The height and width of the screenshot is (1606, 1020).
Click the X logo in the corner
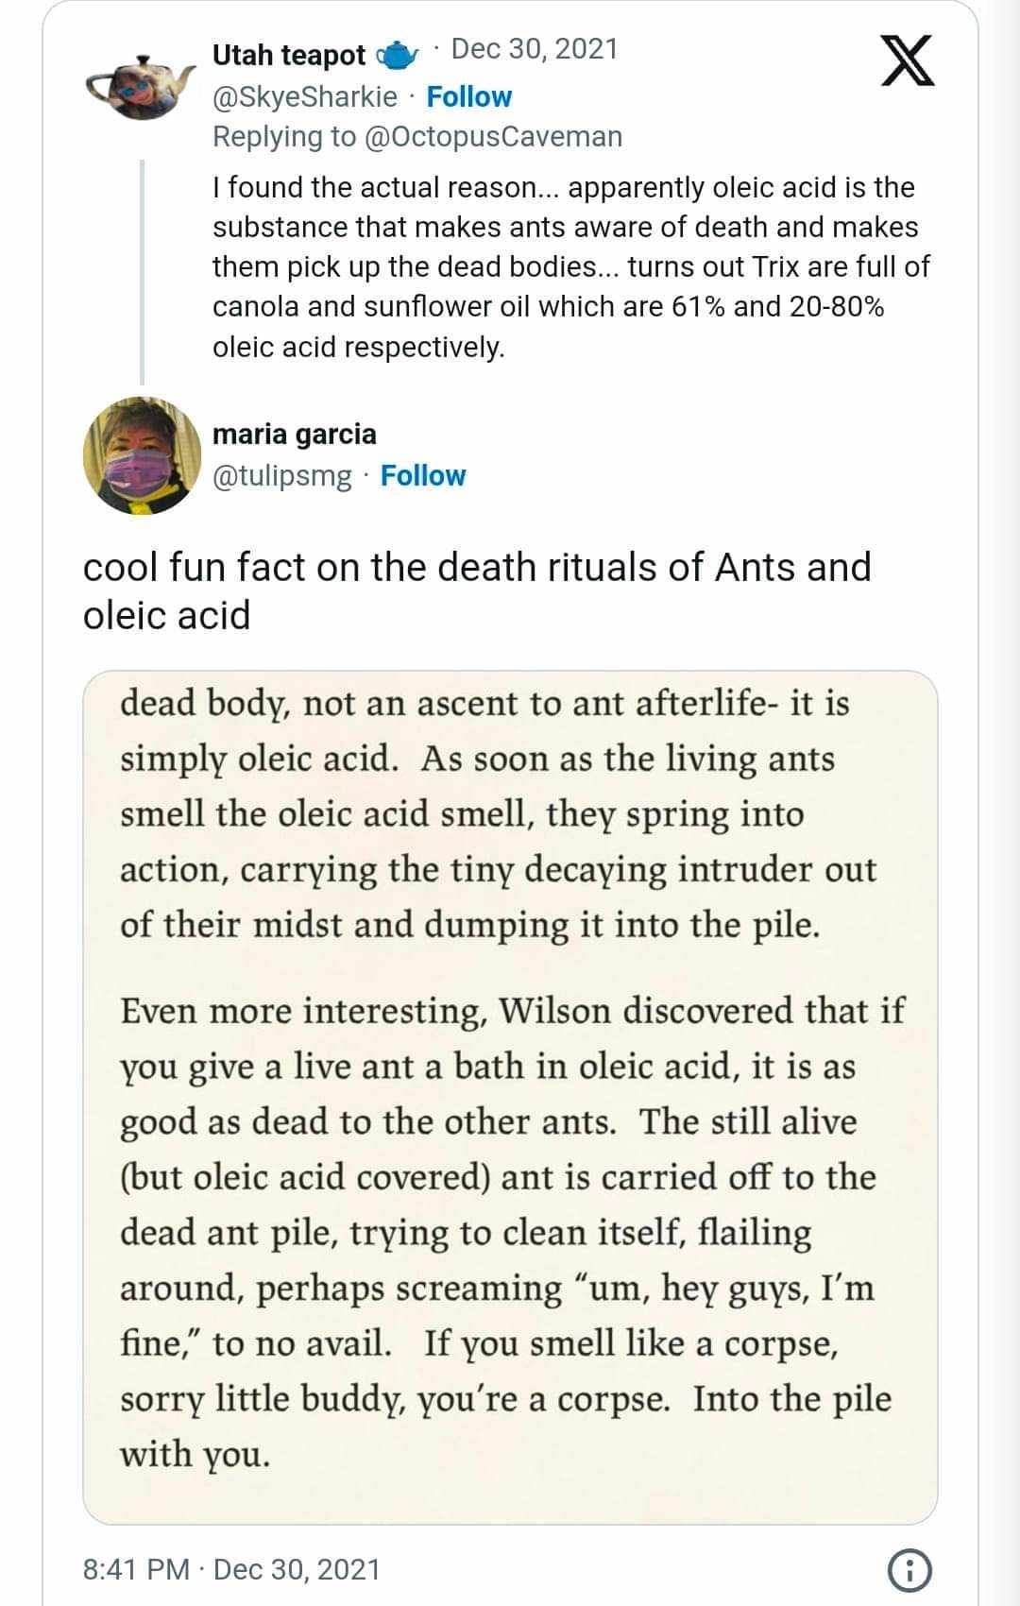click(x=908, y=60)
